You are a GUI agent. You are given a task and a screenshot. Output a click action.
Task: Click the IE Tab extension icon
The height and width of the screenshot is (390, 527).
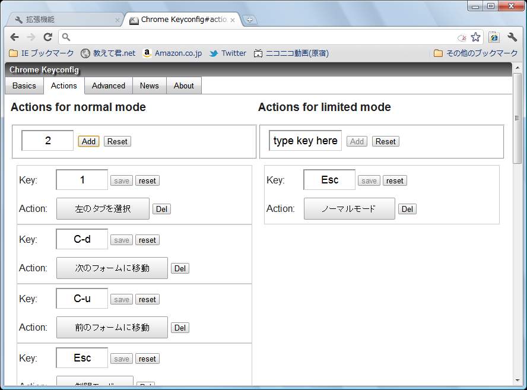click(494, 37)
